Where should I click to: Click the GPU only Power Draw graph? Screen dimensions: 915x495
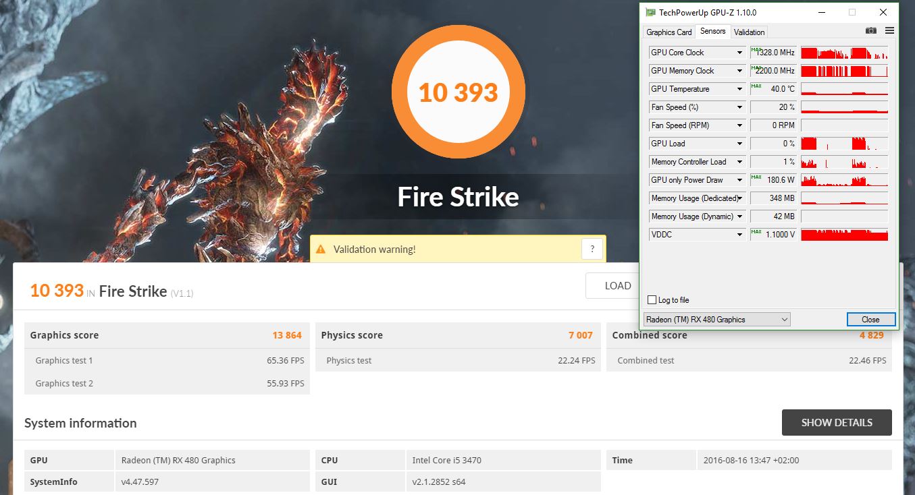844,180
